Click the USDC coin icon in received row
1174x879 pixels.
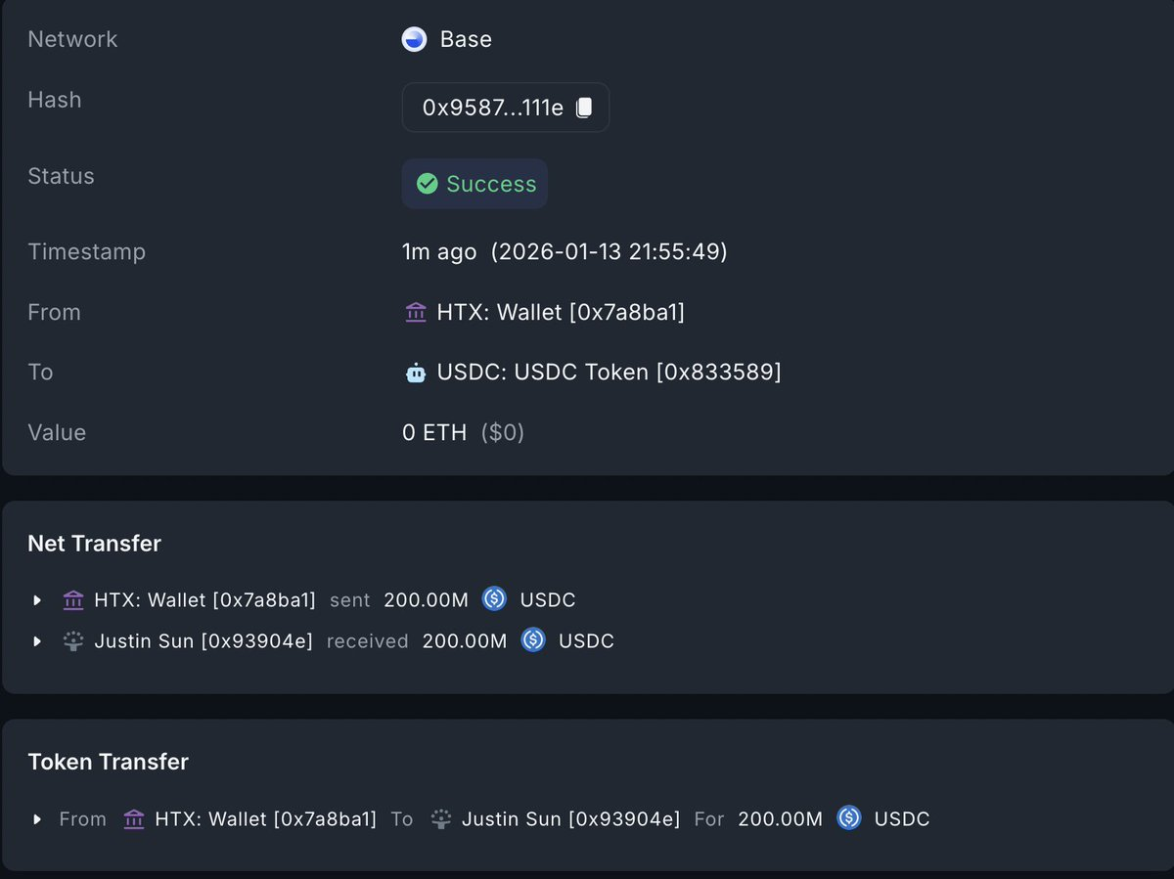click(533, 641)
